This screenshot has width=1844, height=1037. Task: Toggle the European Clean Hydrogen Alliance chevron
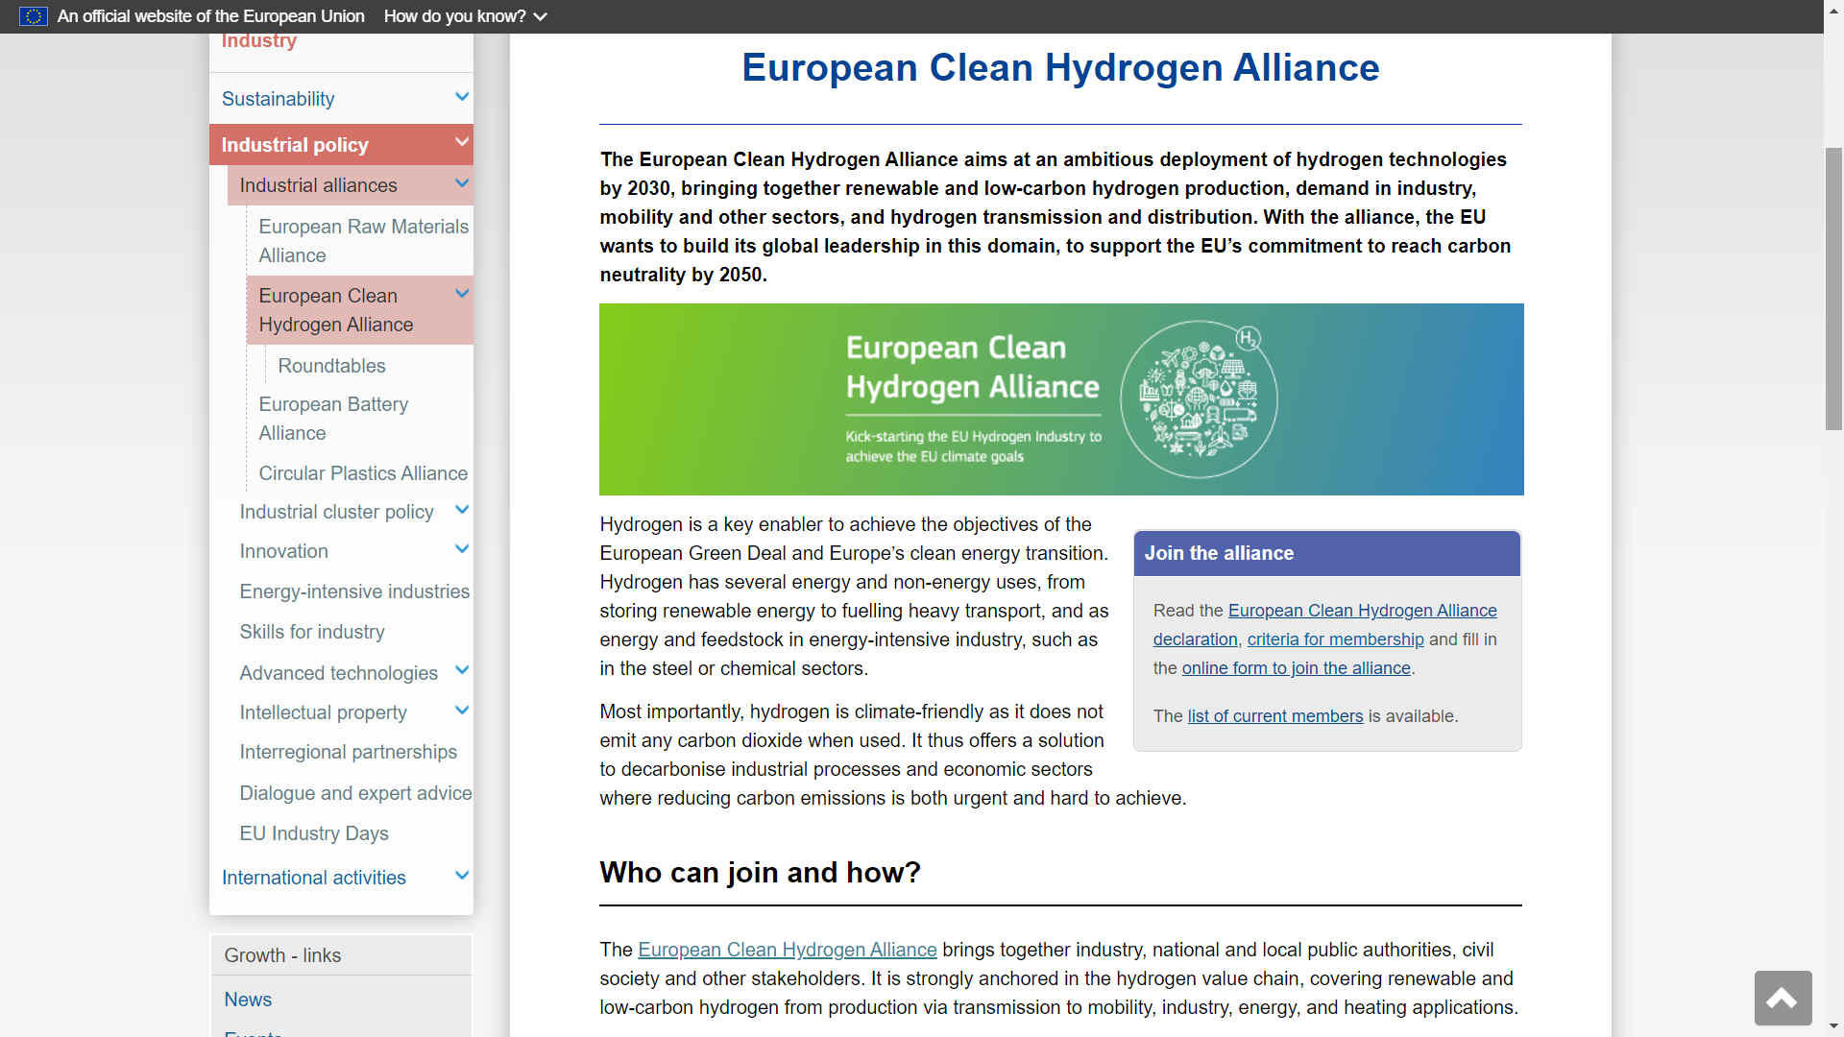tap(462, 294)
